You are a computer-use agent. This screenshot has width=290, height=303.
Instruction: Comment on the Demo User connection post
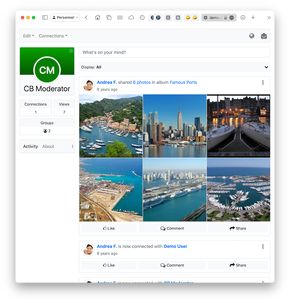click(x=172, y=265)
